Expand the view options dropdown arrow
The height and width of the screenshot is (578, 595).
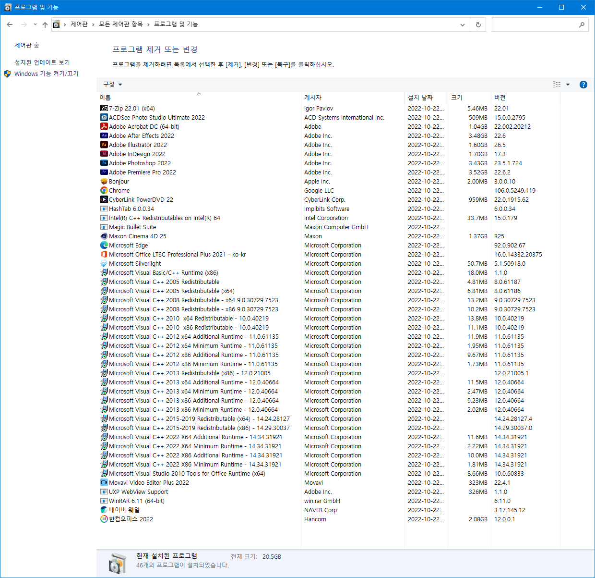pos(568,85)
